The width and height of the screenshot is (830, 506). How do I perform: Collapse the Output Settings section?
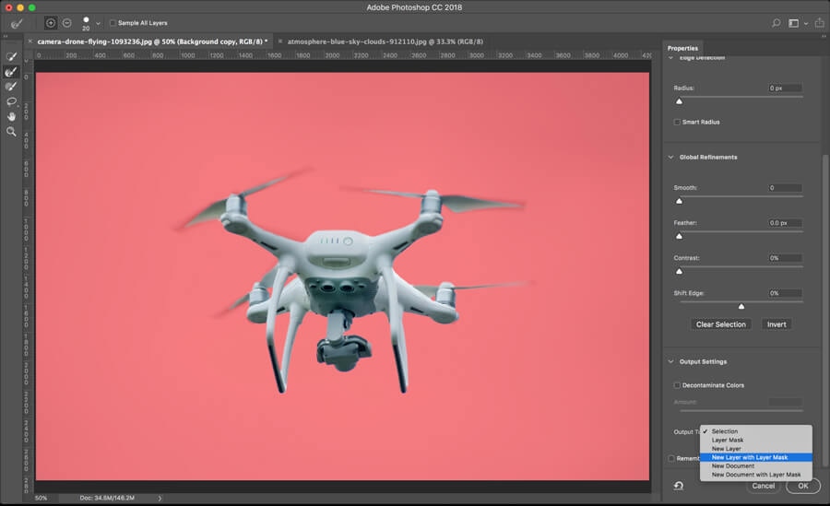671,361
